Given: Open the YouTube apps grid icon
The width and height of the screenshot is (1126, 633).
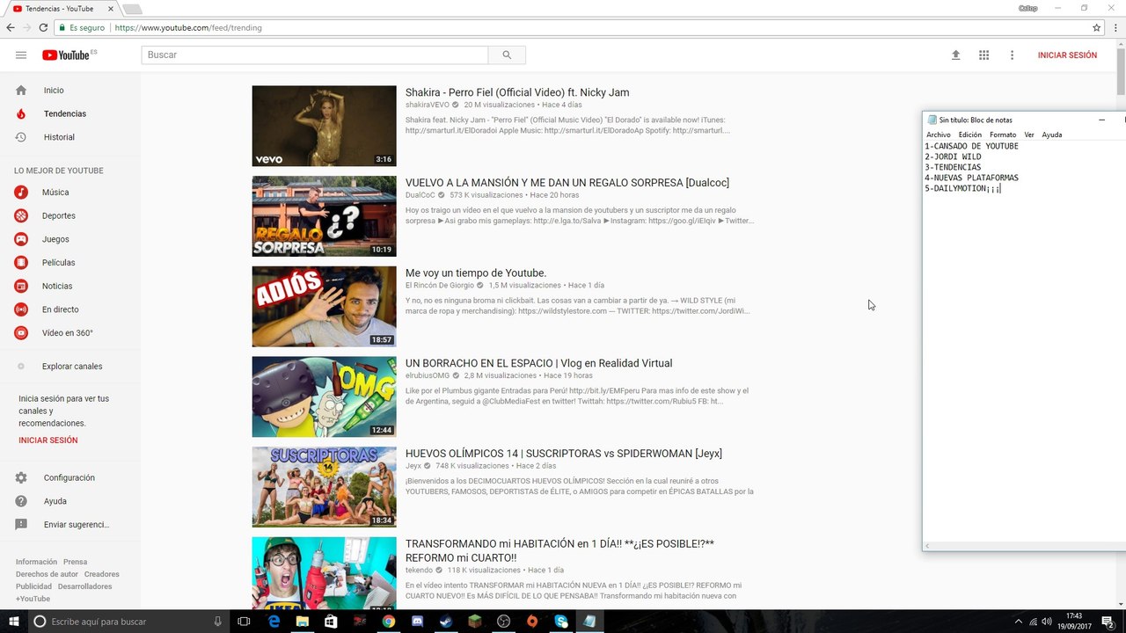Looking at the screenshot, I should click(x=984, y=55).
